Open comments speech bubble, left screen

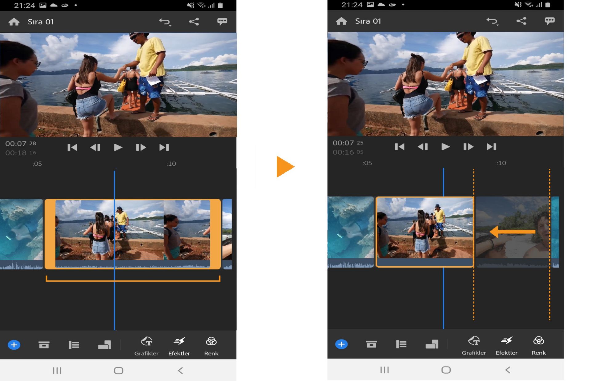222,22
